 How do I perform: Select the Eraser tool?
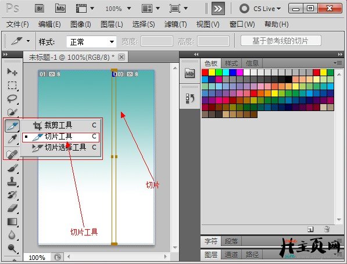12,208
